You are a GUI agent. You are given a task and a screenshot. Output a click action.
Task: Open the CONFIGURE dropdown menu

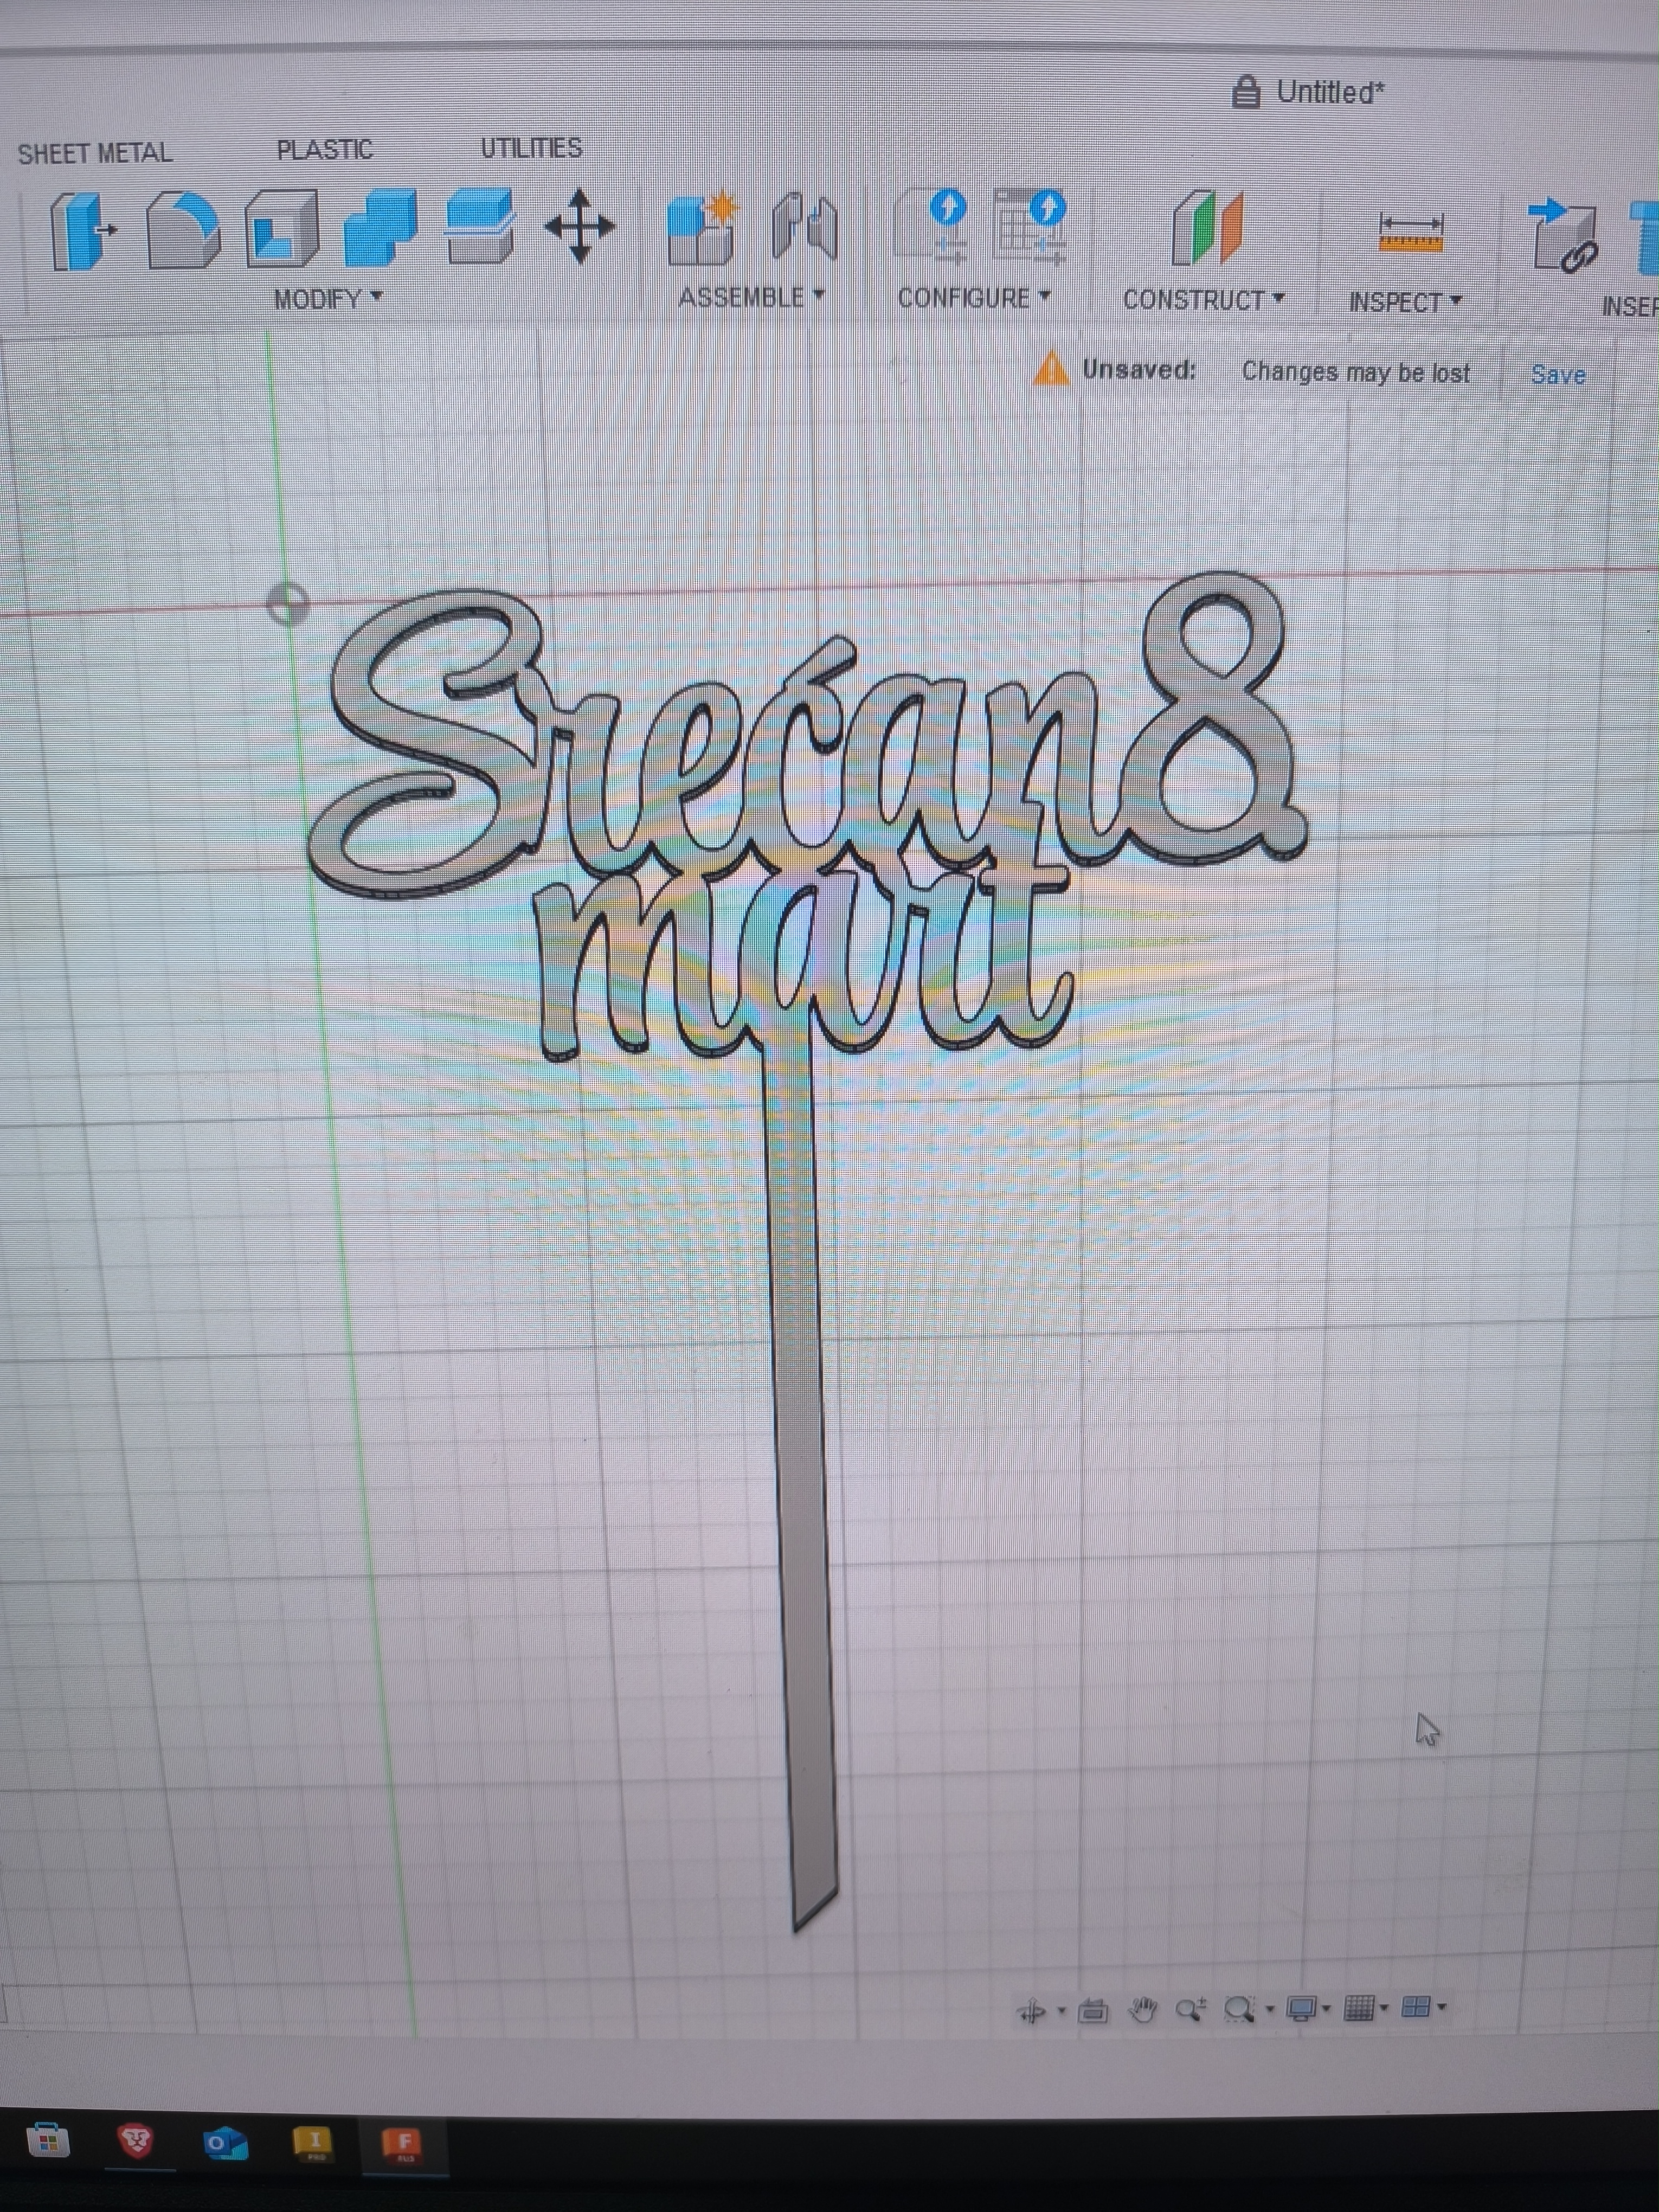[x=974, y=298]
